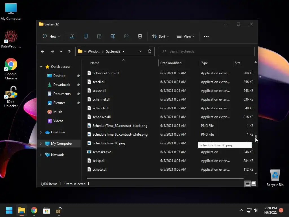Switch to large thumbnails view icon in status bar
This screenshot has height=217, width=289.
[x=254, y=184]
